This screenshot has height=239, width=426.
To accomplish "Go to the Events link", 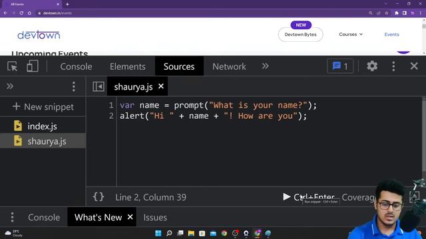I will 391,35.
